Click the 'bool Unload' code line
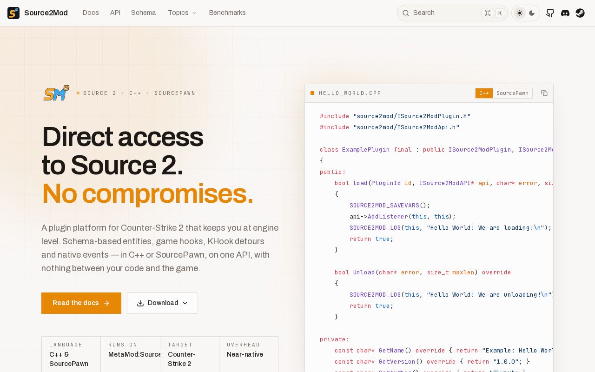This screenshot has height=372, width=595. click(423, 272)
